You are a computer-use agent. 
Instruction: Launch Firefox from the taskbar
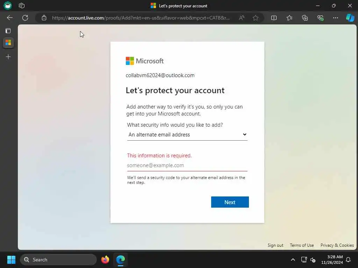[x=105, y=260]
